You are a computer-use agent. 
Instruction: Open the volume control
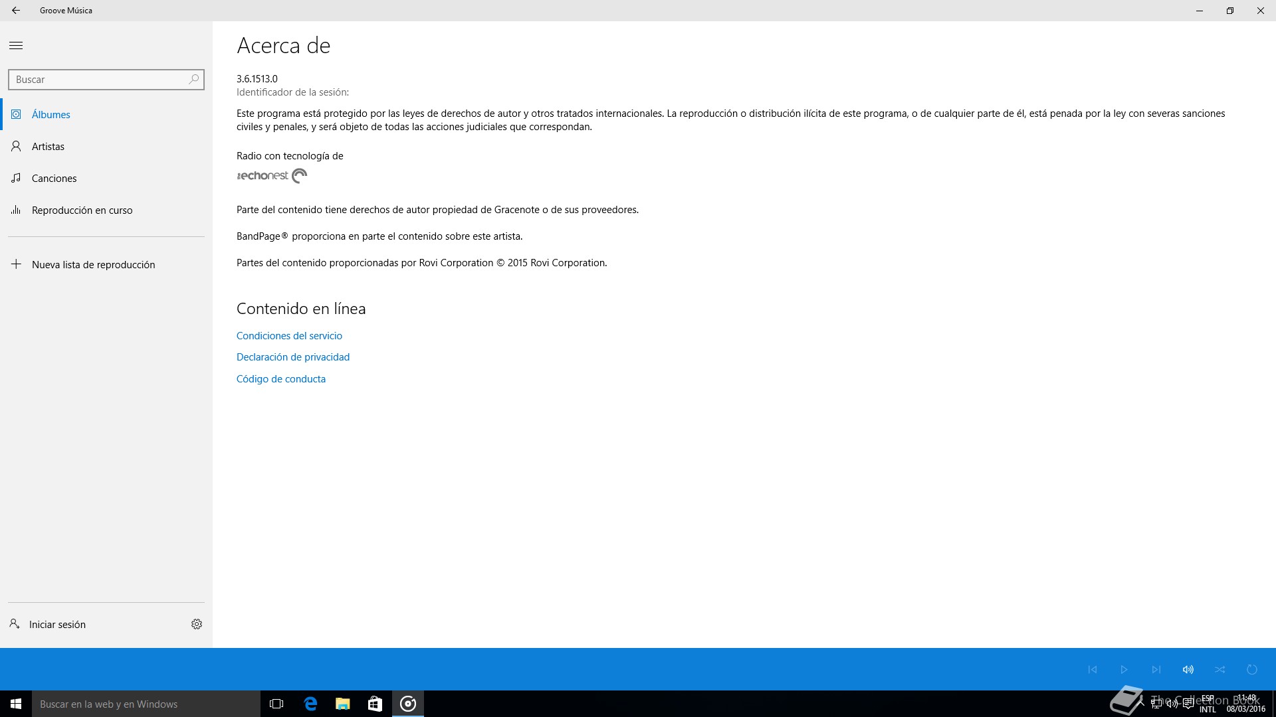click(1188, 669)
